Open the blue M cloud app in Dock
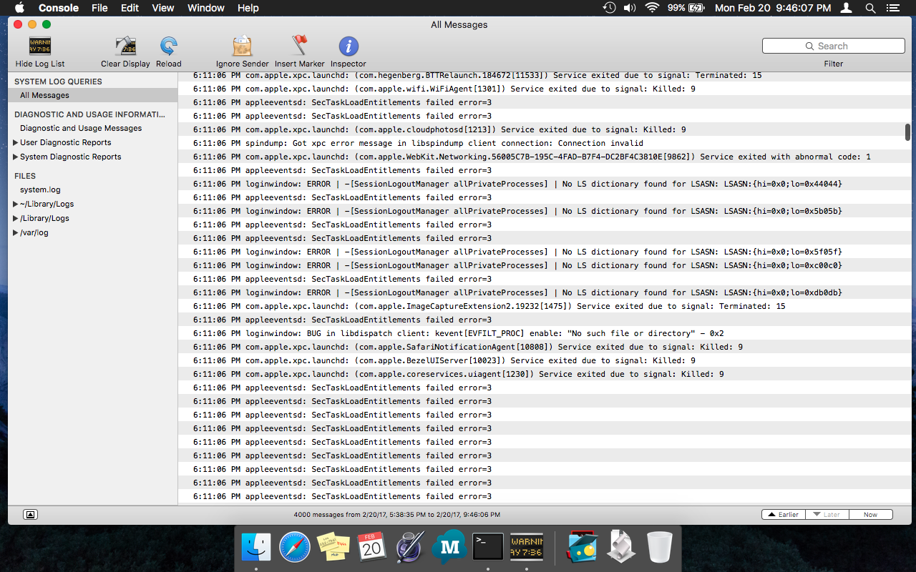Screen dimensions: 916x572 click(x=449, y=547)
